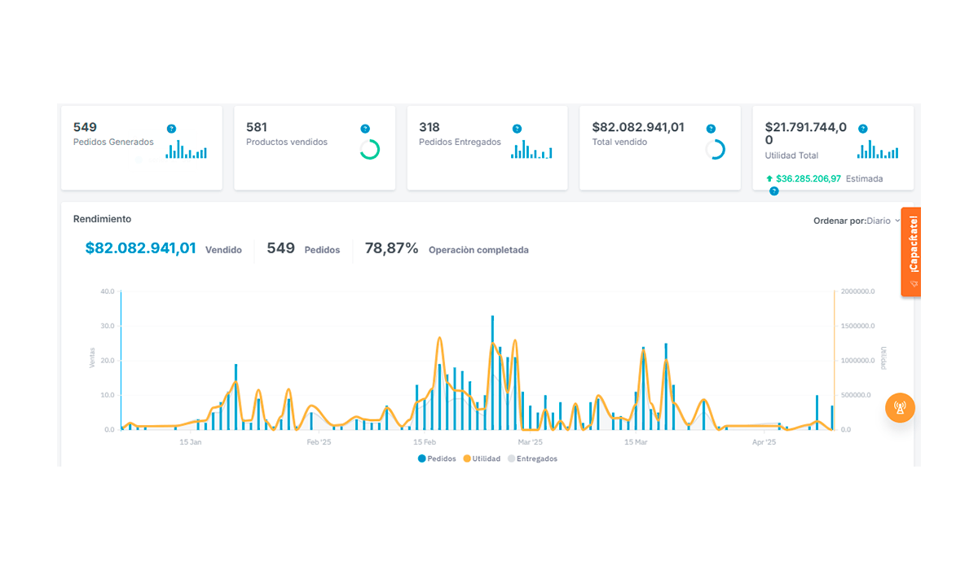The width and height of the screenshot is (978, 570).
Task: Click help icon beside Utilidad Total
Action: (x=863, y=129)
